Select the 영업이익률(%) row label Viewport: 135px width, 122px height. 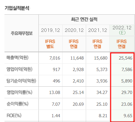tap(20, 92)
